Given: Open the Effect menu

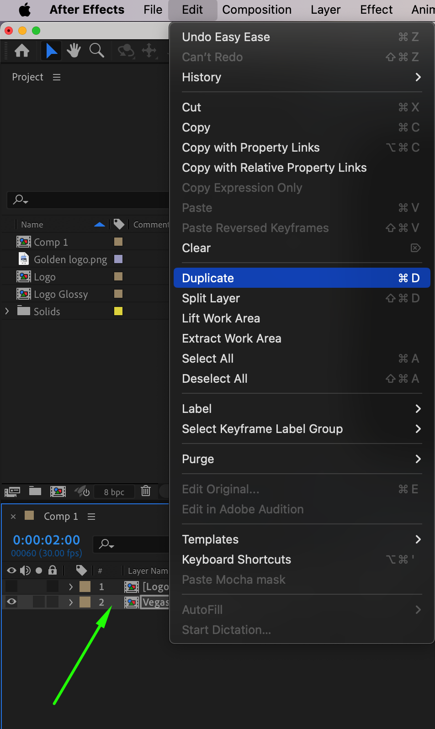Looking at the screenshot, I should pos(376,10).
